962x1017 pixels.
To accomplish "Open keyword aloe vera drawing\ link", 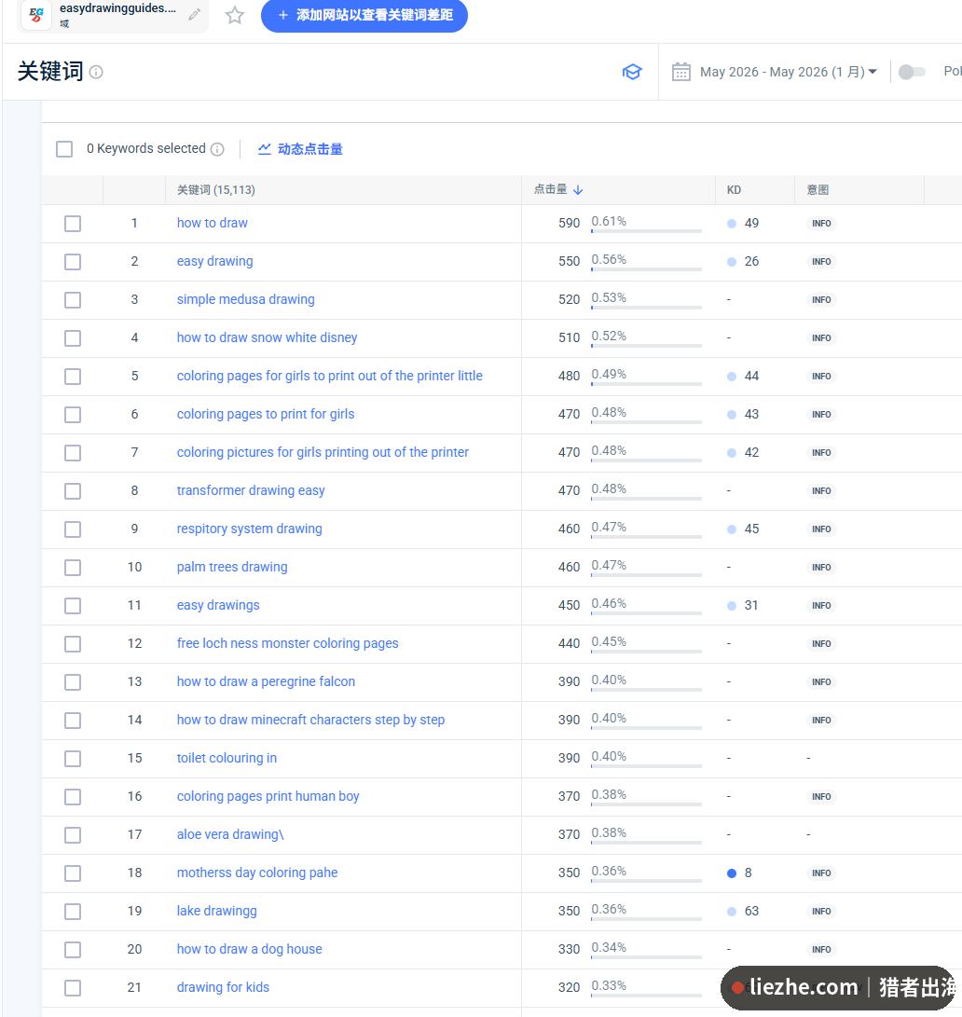I will pyautogui.click(x=230, y=834).
